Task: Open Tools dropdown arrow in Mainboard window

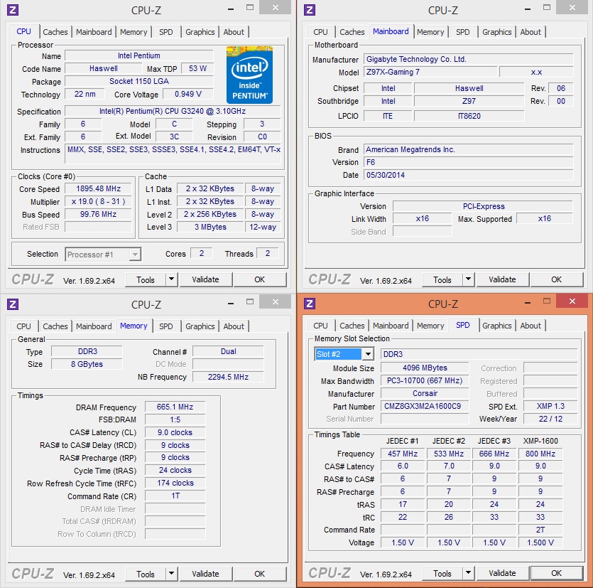Action: pyautogui.click(x=468, y=279)
